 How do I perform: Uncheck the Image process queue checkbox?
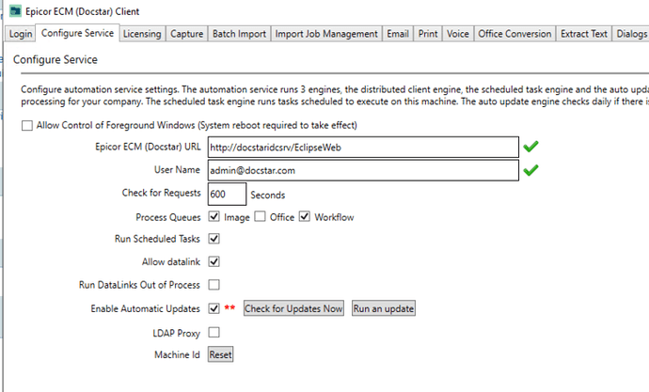point(214,216)
